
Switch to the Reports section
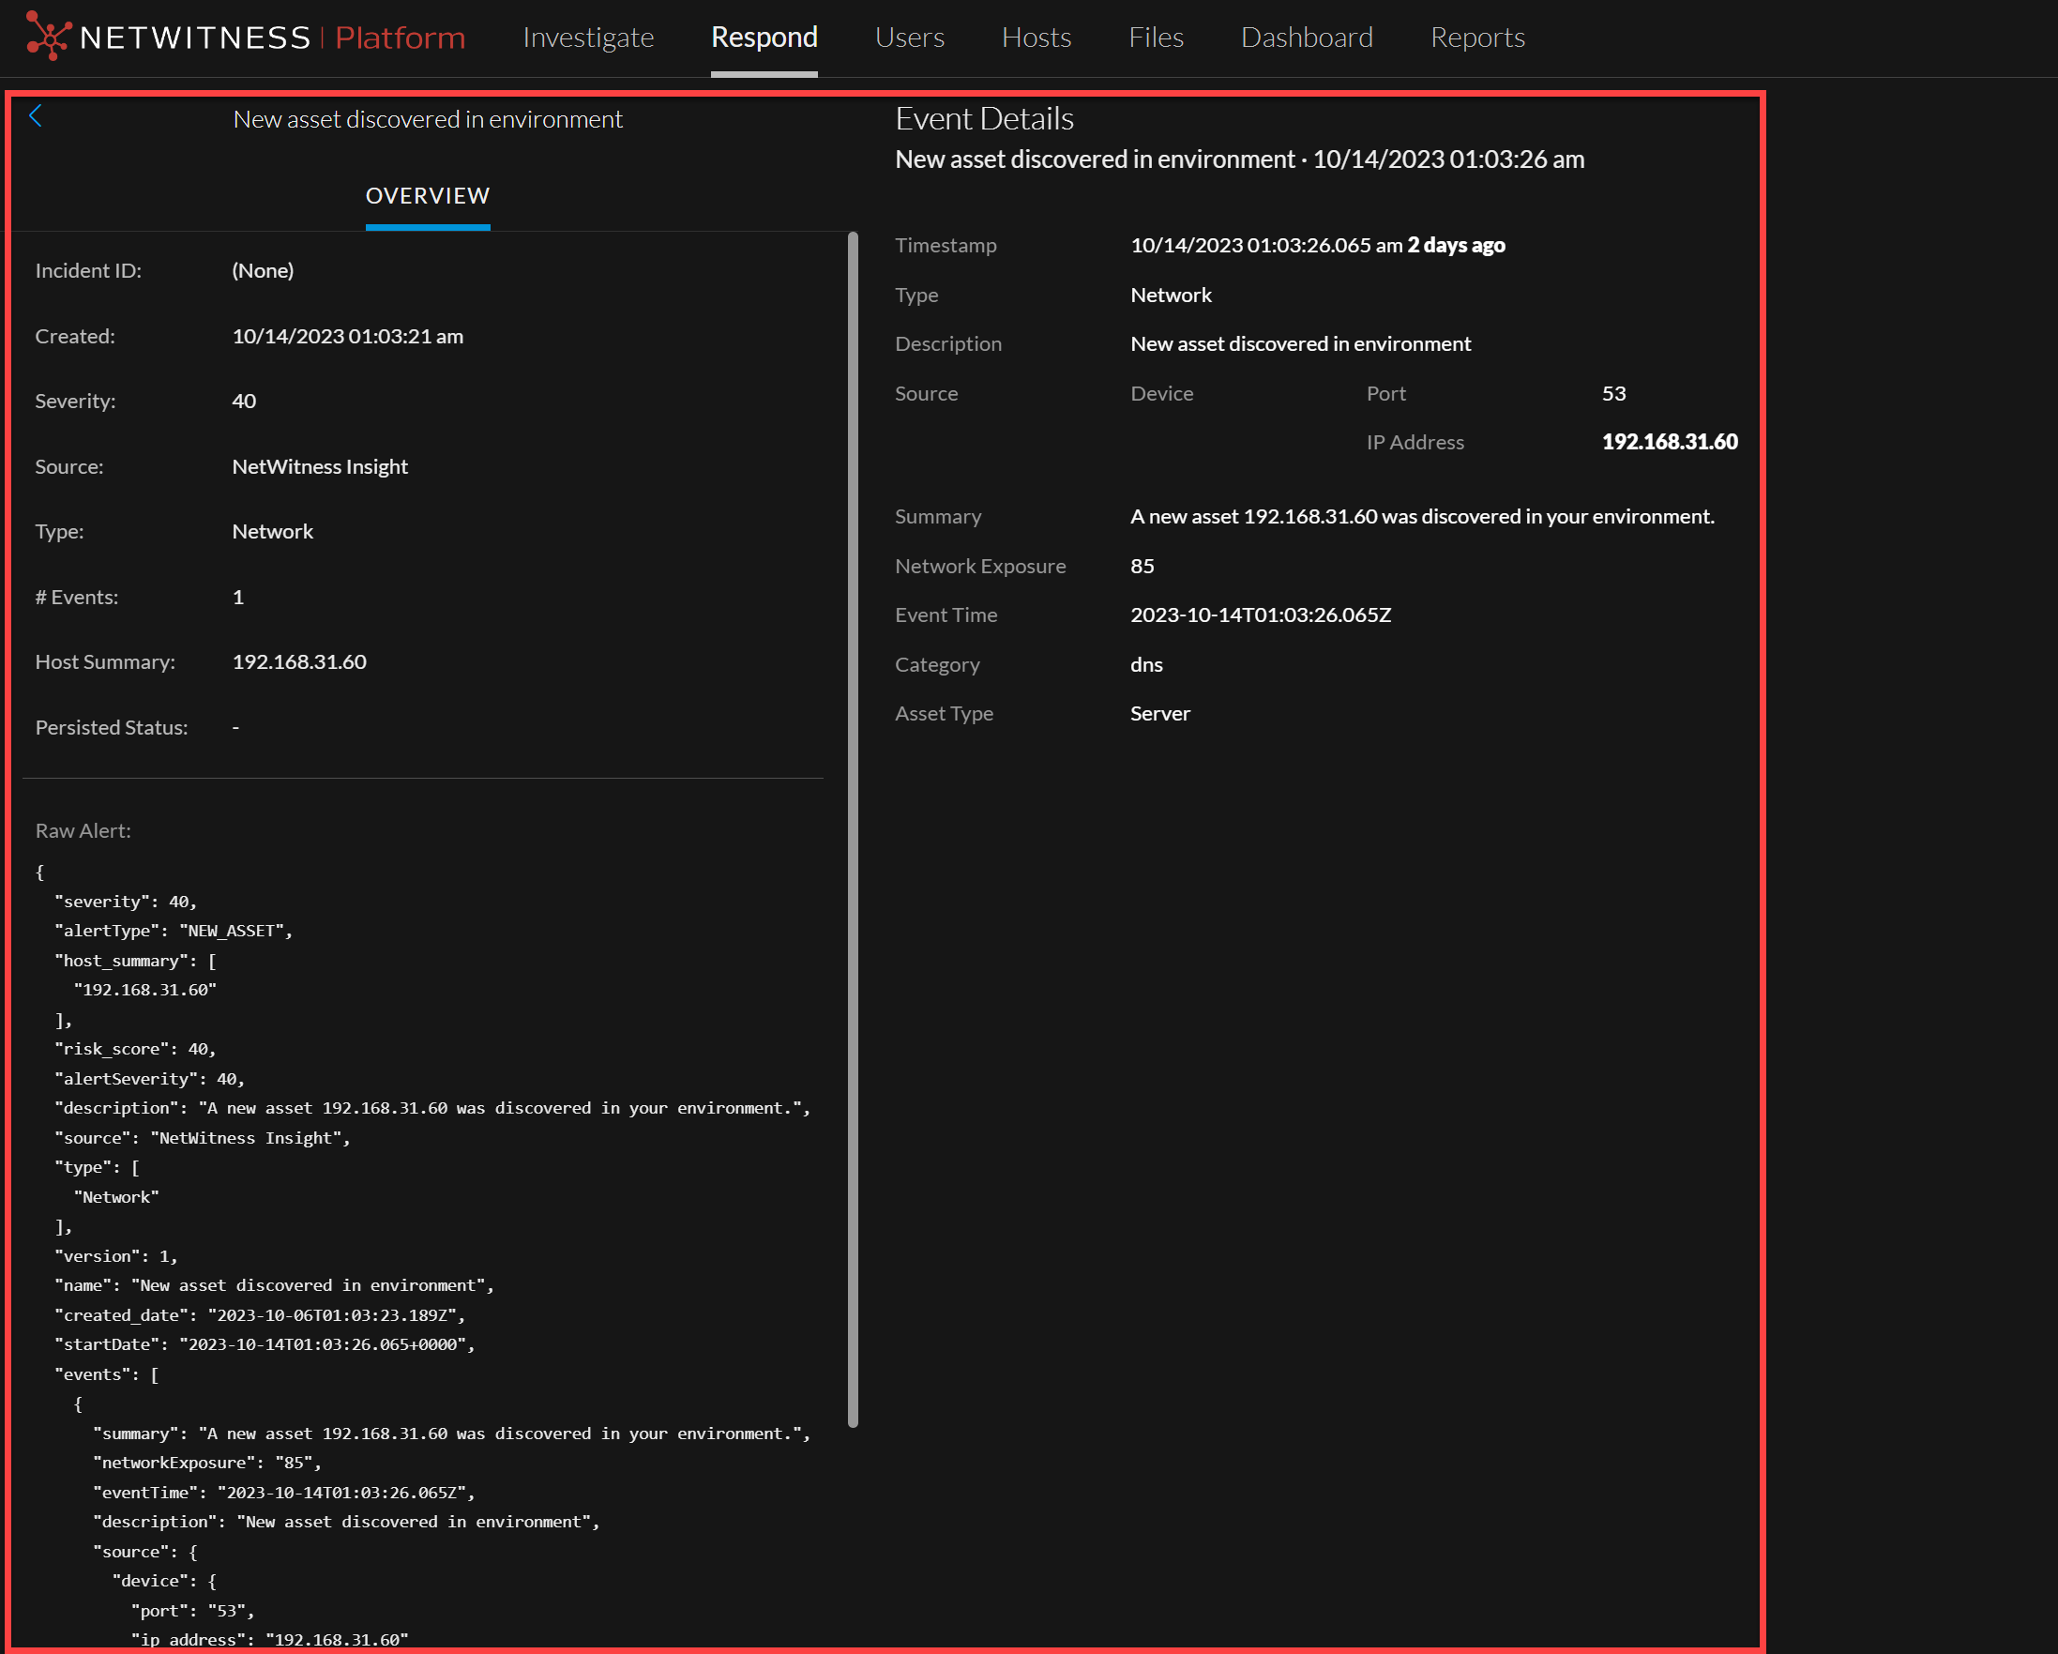(x=1476, y=38)
